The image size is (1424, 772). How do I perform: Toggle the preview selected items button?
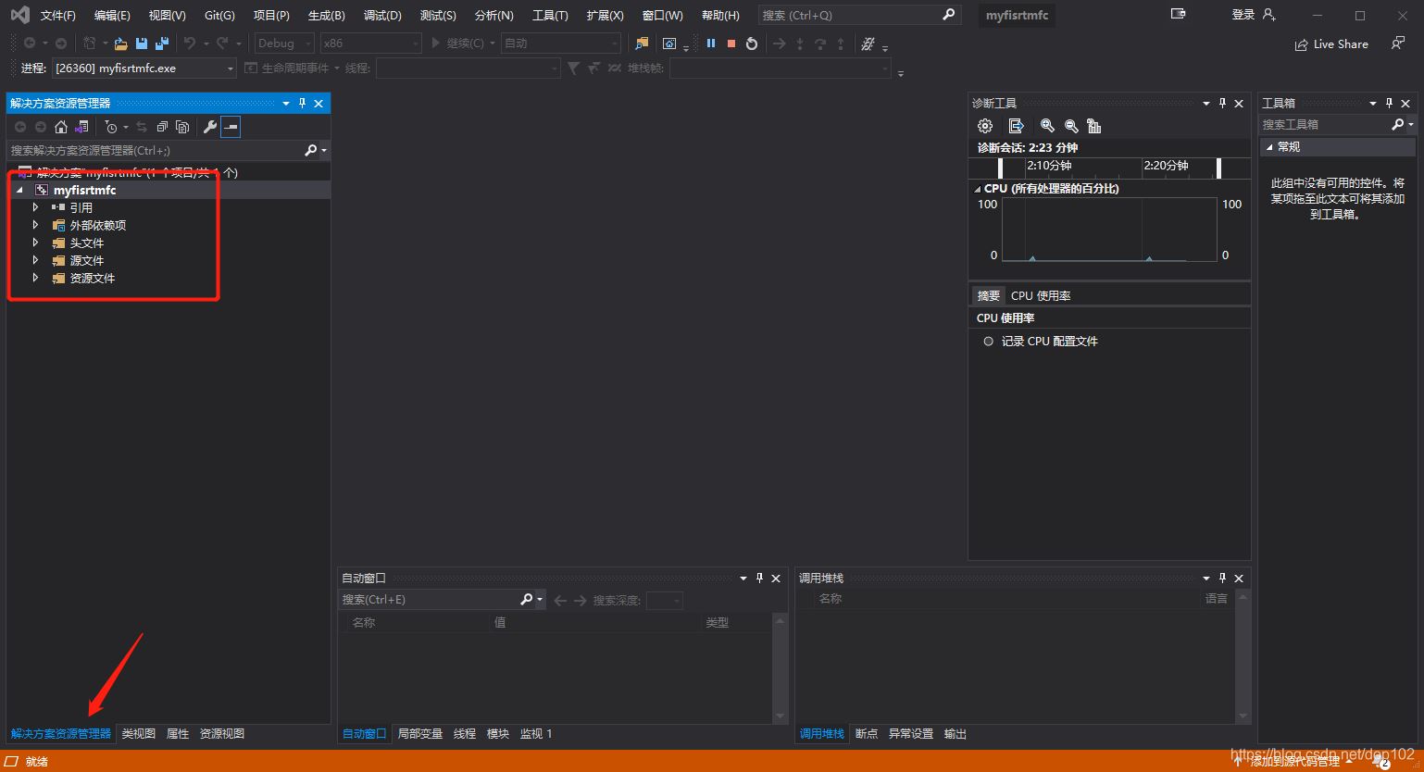[x=231, y=127]
